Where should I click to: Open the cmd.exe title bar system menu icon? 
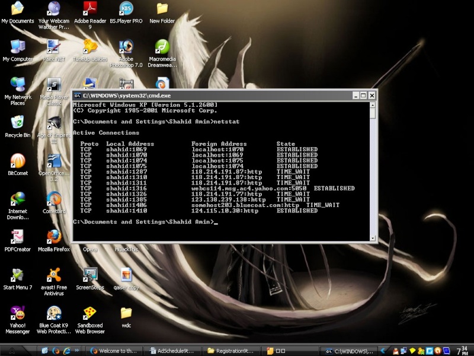(78, 96)
